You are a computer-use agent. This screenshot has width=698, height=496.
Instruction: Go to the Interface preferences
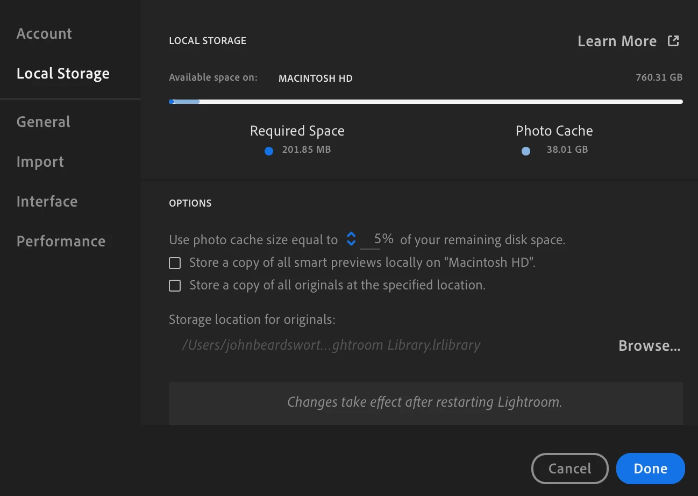[x=47, y=201]
